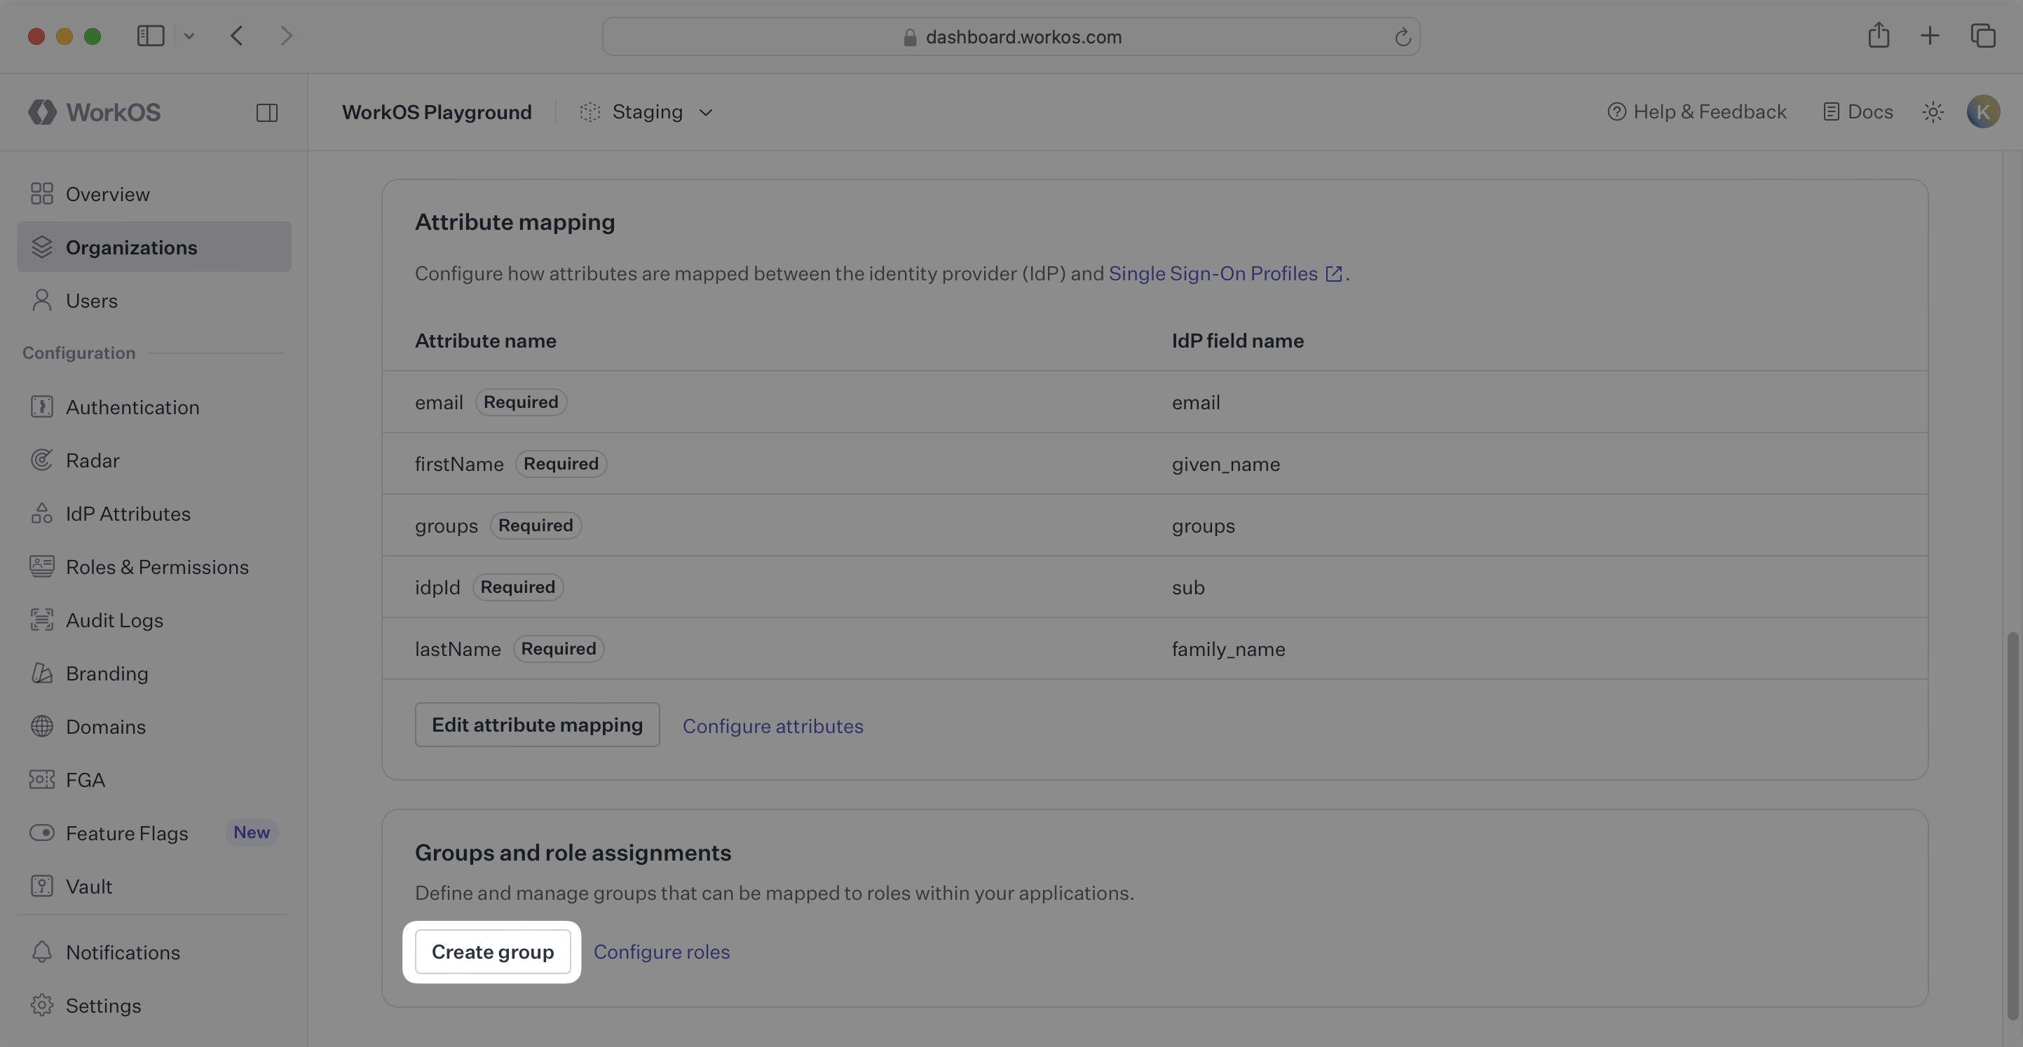The height and width of the screenshot is (1047, 2023).
Task: Select the Users sidebar icon
Action: pyautogui.click(x=42, y=300)
